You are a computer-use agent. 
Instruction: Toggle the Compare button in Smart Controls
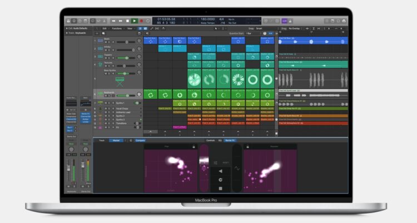click(x=140, y=140)
